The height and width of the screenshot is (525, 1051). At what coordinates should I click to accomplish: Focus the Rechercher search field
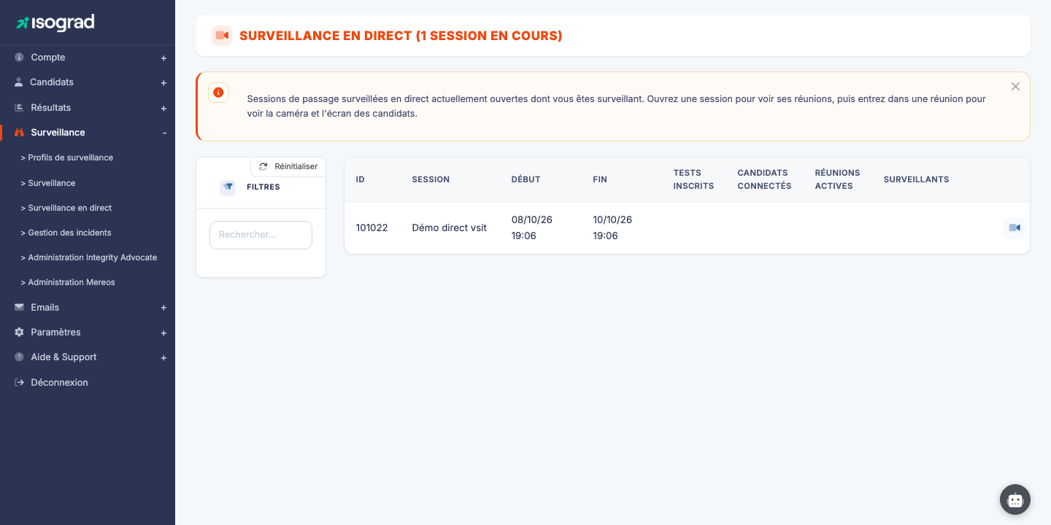point(261,235)
